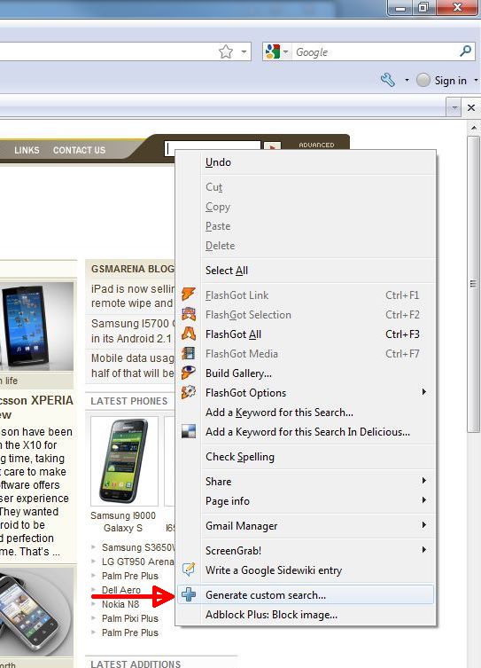Click the FlashGot Options gear icon
This screenshot has width=481, height=668.
tap(189, 392)
